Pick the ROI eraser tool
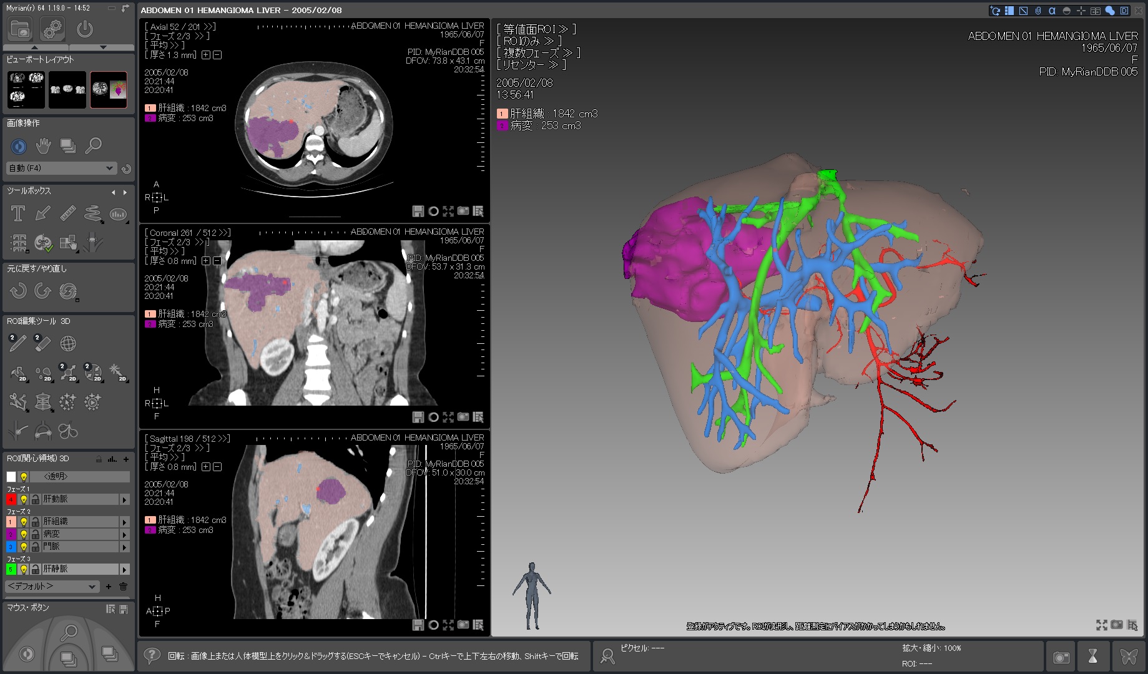 click(x=42, y=343)
